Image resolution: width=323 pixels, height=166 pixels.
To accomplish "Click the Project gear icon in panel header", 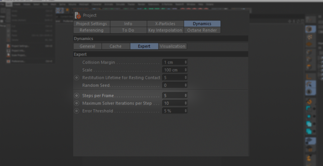I will (x=78, y=15).
